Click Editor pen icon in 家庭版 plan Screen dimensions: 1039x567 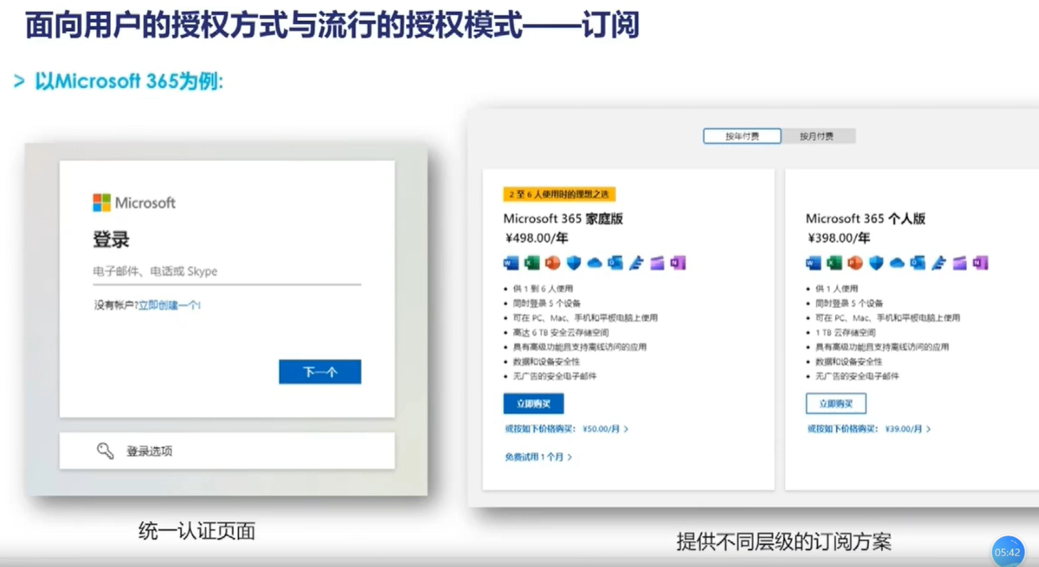pos(636,263)
